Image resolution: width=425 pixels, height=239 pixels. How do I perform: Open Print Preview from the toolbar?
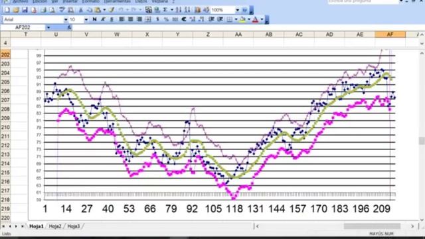(52, 10)
